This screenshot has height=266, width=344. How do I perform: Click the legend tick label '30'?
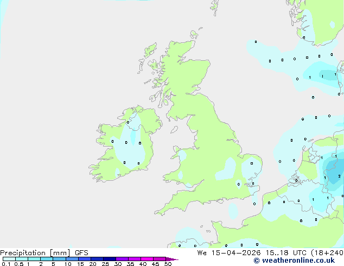(118, 264)
